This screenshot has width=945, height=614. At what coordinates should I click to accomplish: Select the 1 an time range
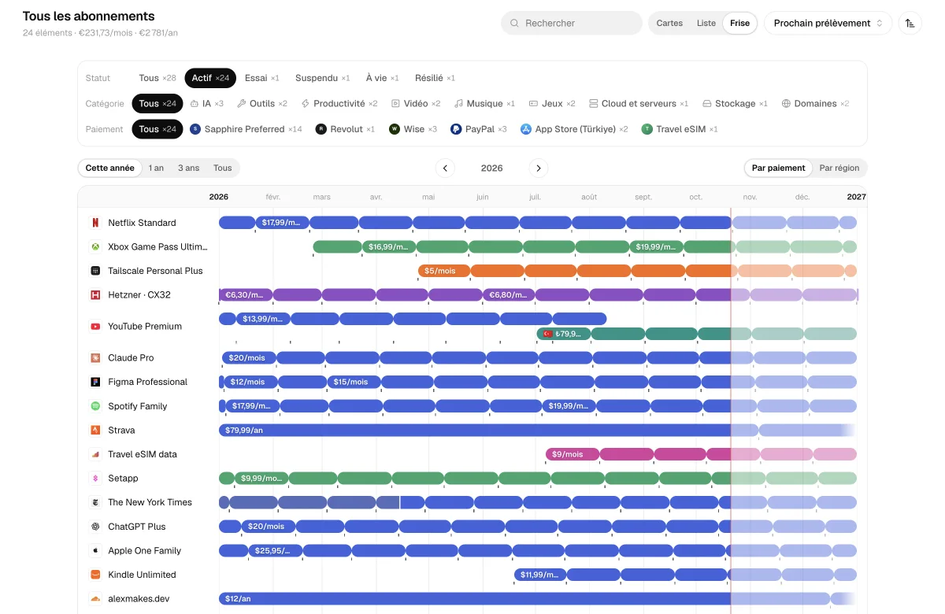coord(156,168)
